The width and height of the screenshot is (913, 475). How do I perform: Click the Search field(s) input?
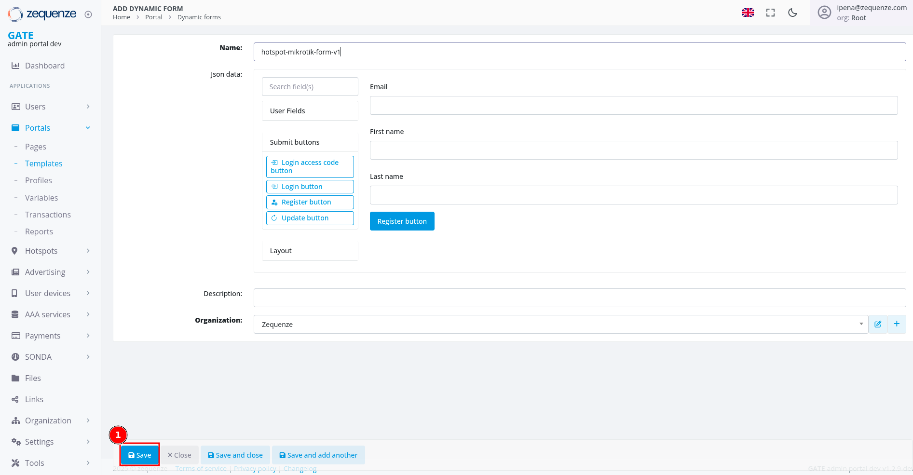point(310,87)
